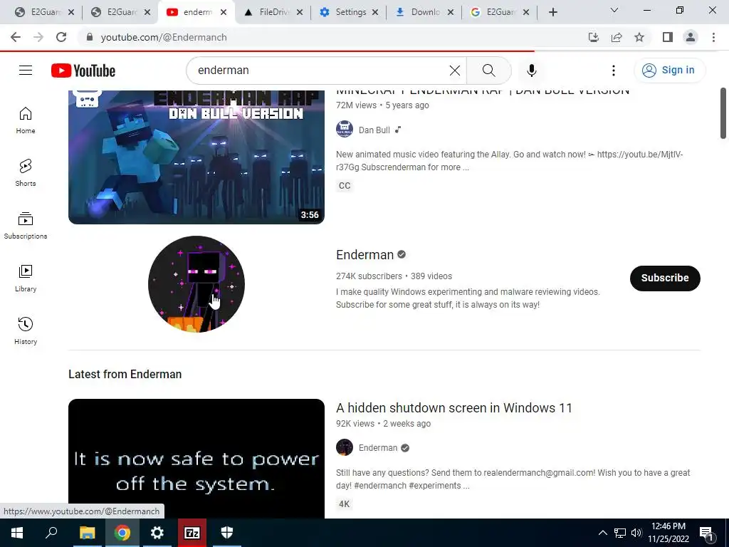Viewport: 729px width, 547px height.
Task: Open the YouTube hamburger guide menu
Action: [x=26, y=71]
